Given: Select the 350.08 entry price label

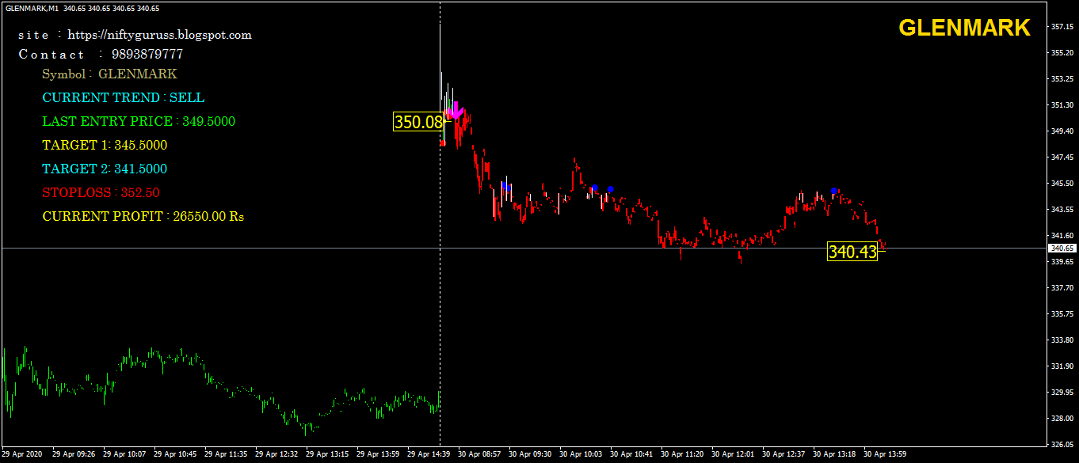Looking at the screenshot, I should (418, 122).
